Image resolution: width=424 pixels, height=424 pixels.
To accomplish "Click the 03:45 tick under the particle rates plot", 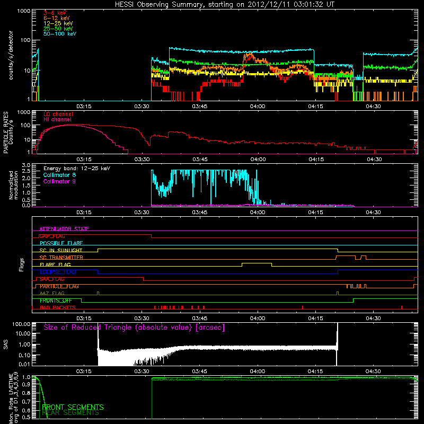I will point(200,160).
